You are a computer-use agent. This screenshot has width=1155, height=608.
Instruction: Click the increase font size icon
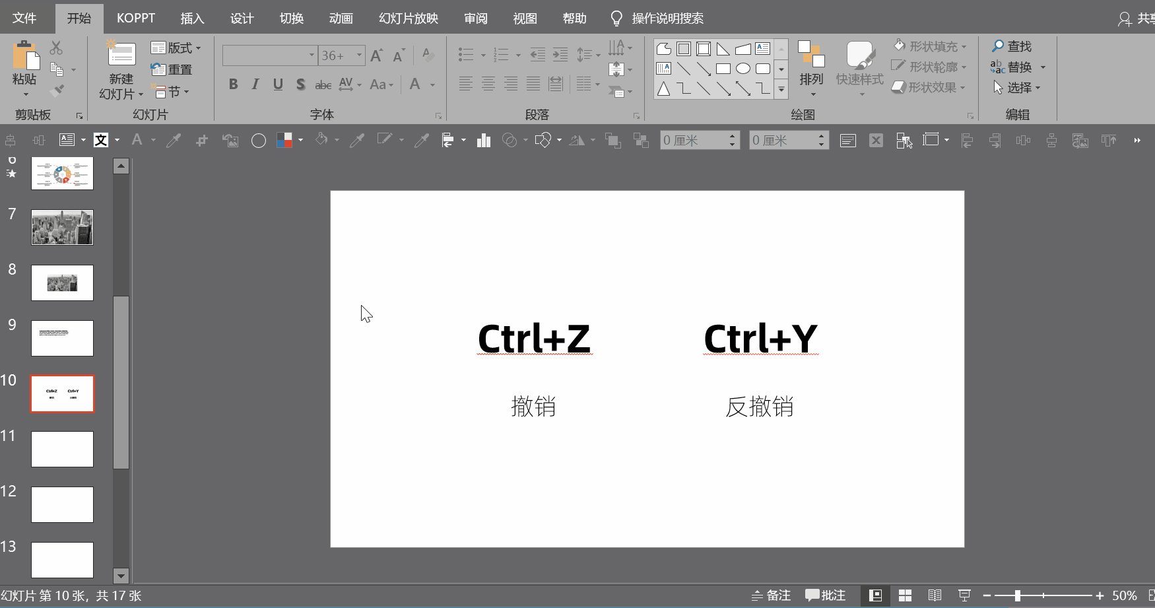[x=376, y=55]
